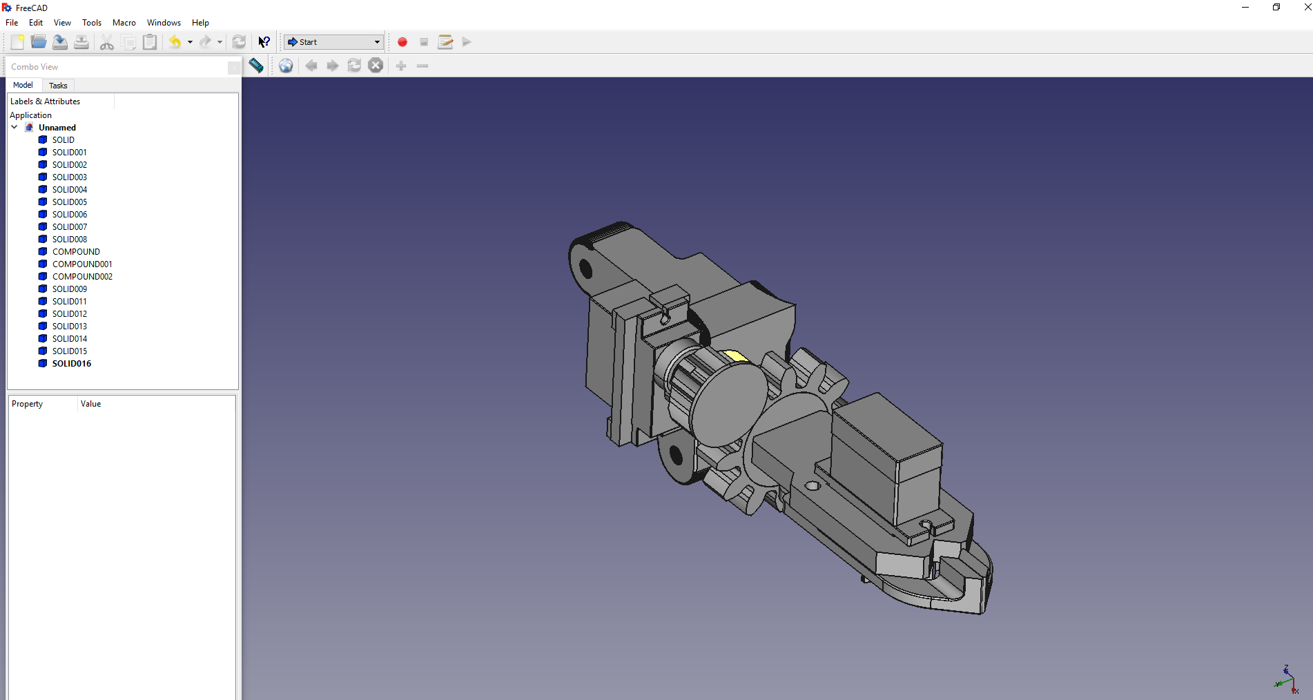Open the Windows menu
Screen dimensions: 1313x700
164,23
